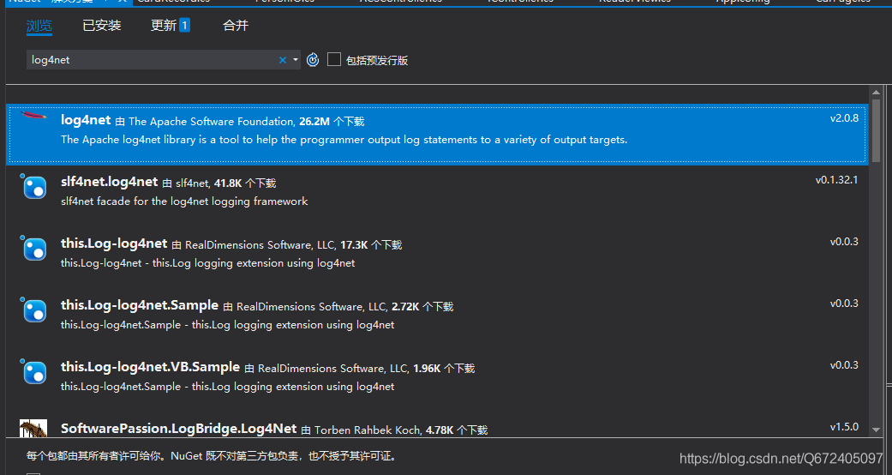892x475 pixels.
Task: Click the 26.2M download count
Action: click(x=314, y=121)
